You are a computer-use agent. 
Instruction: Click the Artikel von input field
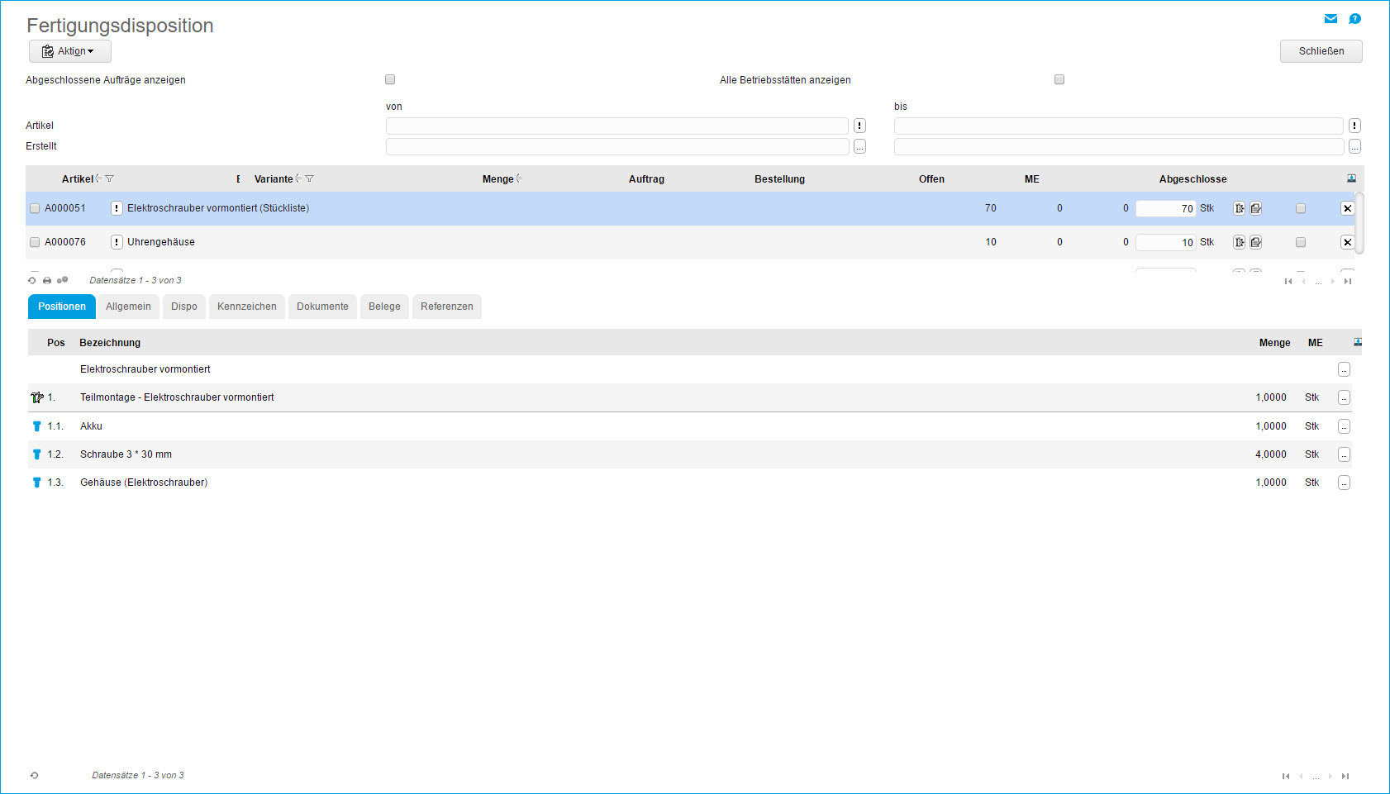[616, 126]
